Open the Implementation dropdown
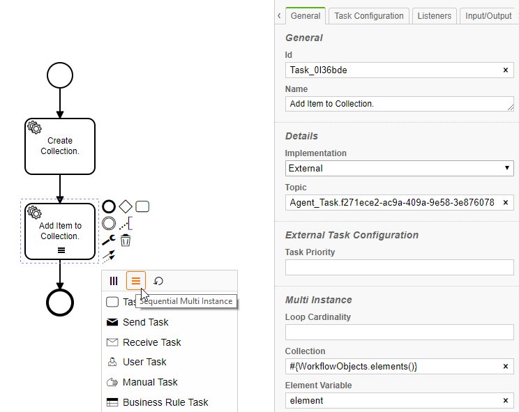The width and height of the screenshot is (519, 412). (x=400, y=168)
